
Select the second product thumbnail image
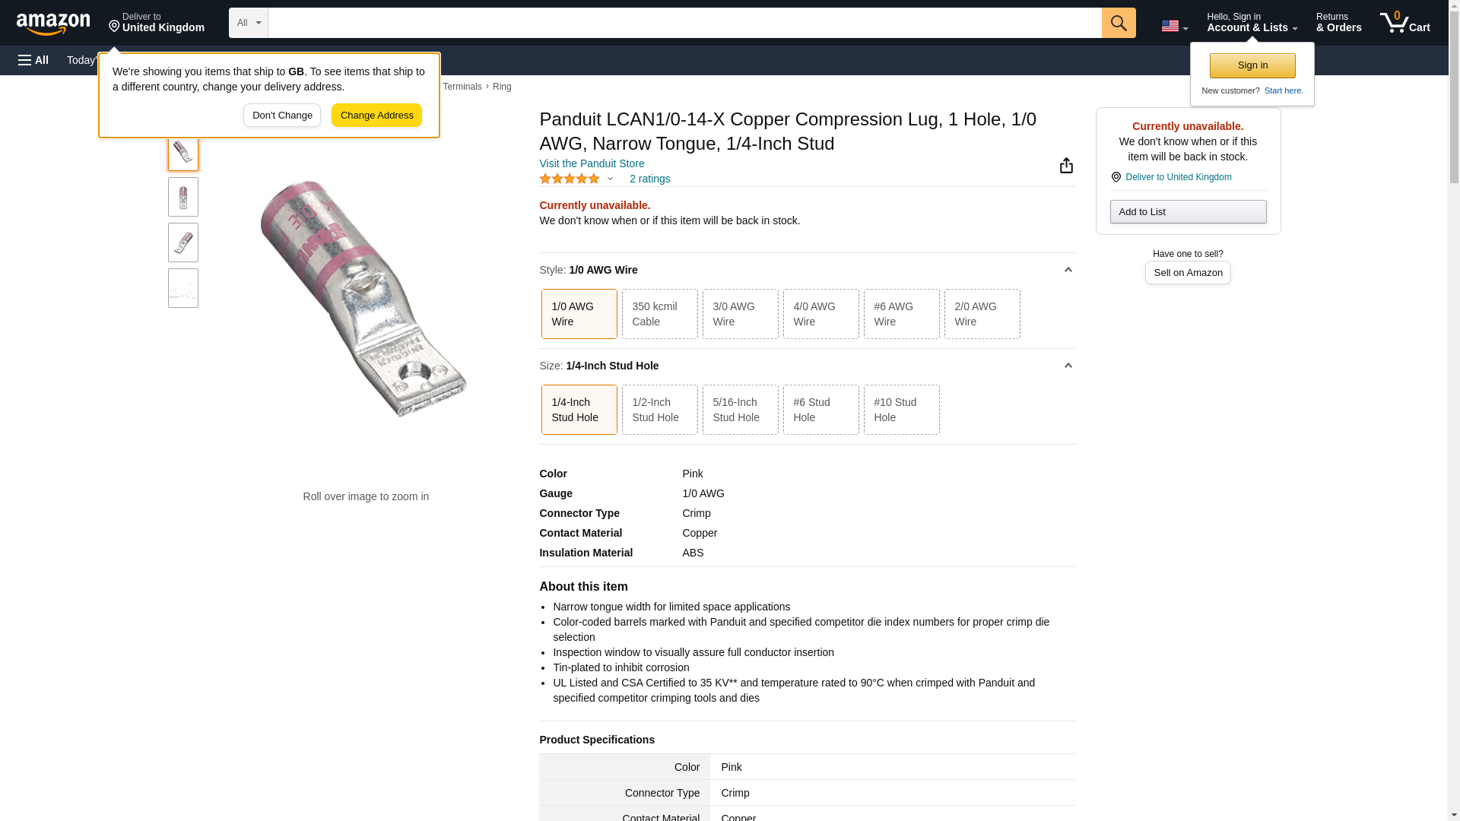[x=183, y=198]
